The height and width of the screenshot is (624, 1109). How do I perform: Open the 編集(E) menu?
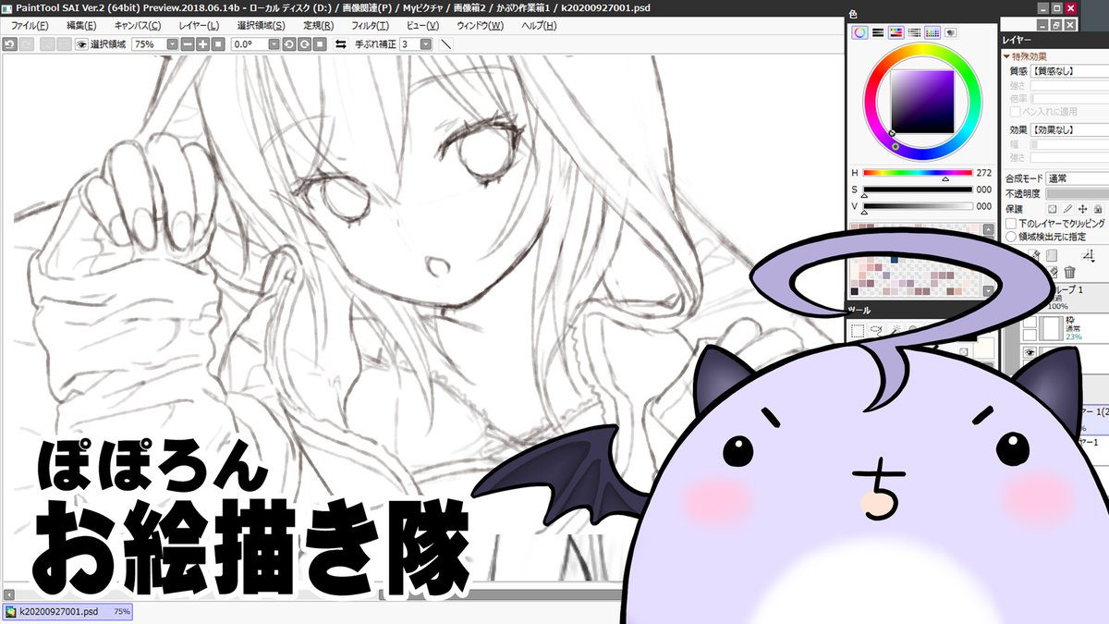pyautogui.click(x=82, y=26)
